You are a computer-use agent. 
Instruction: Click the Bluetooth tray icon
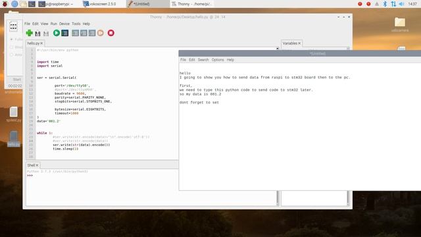tap(385, 4)
